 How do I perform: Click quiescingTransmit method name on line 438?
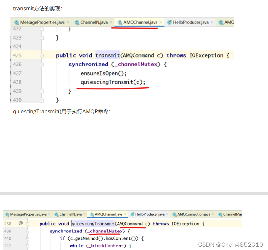coord(93,224)
